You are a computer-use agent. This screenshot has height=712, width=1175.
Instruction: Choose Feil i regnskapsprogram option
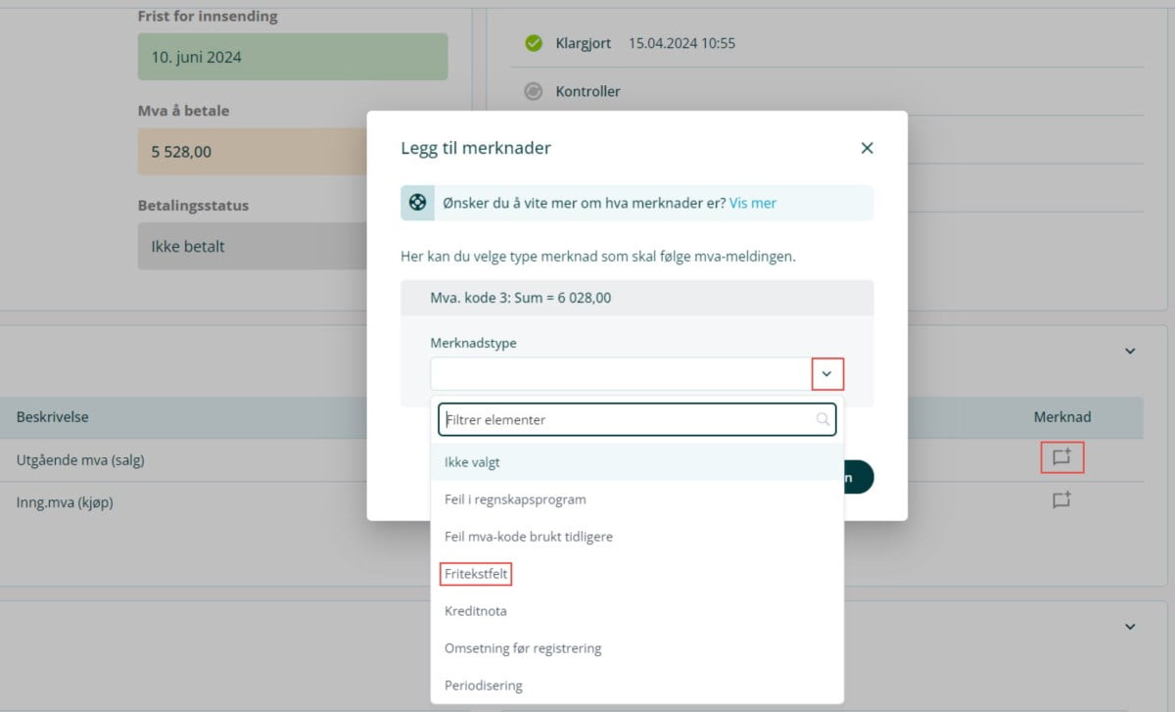coord(515,499)
